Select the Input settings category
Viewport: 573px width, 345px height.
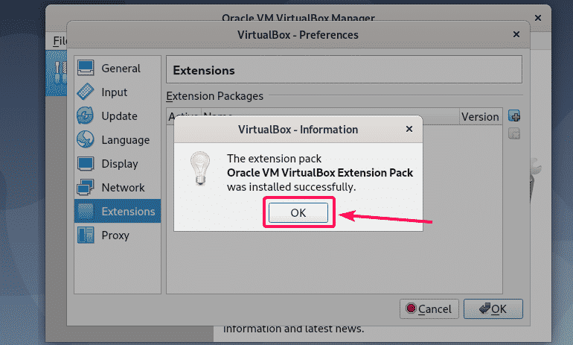[113, 92]
